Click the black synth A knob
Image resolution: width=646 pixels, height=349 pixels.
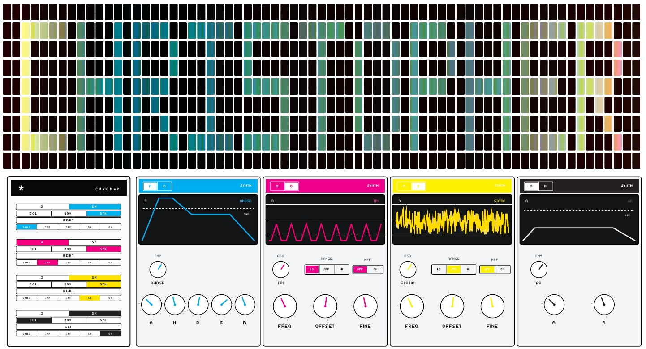pyautogui.click(x=554, y=305)
